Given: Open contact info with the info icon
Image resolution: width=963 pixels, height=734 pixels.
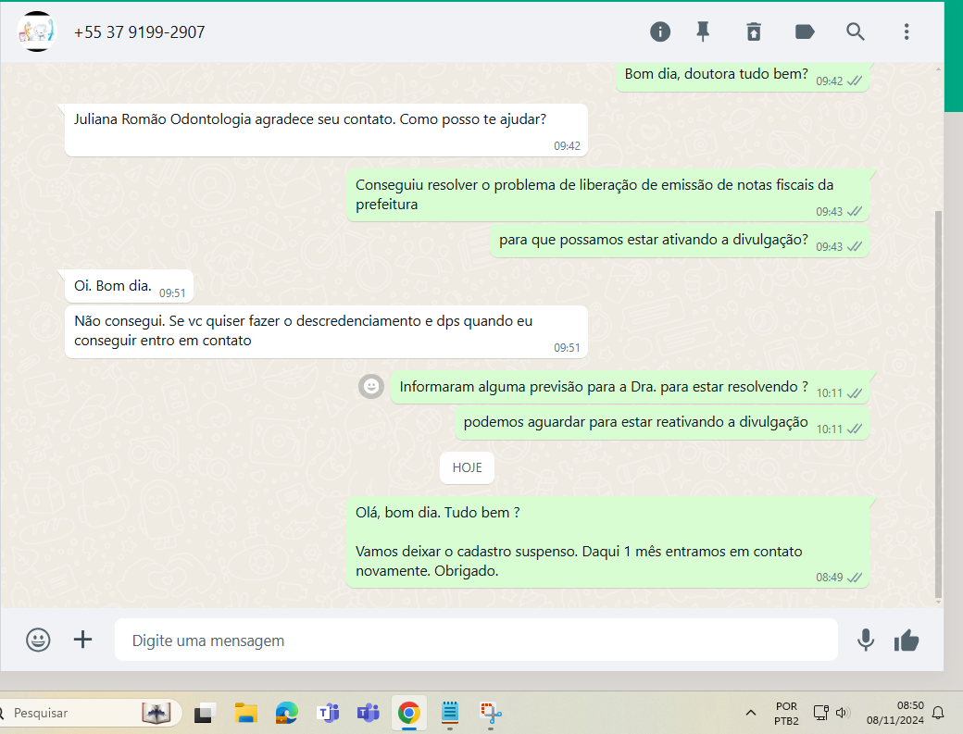Looking at the screenshot, I should 660,32.
